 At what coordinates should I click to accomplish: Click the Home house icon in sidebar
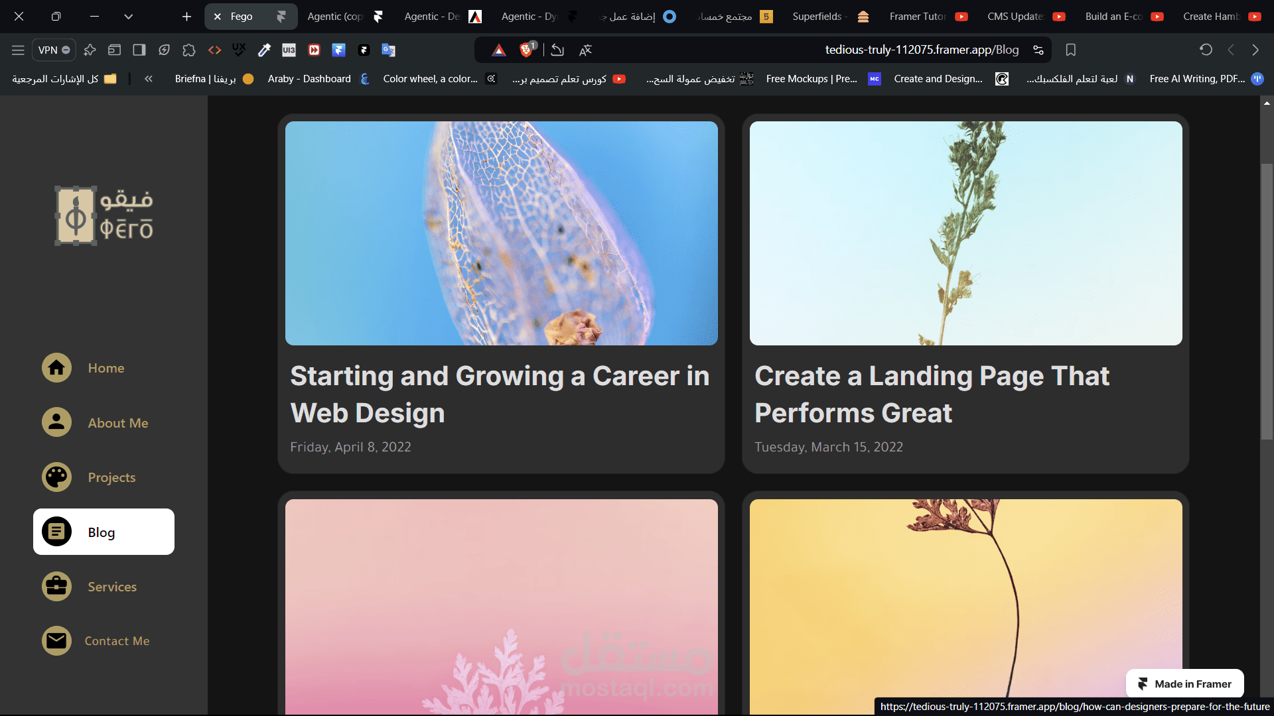click(x=56, y=368)
